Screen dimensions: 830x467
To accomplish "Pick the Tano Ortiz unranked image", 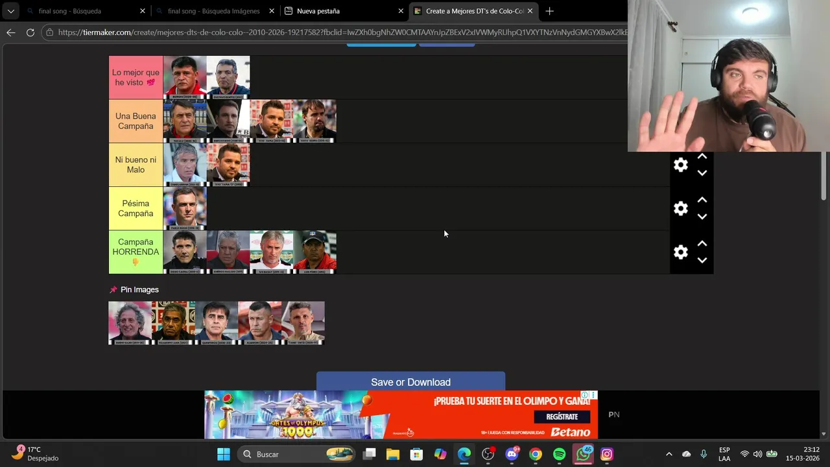I will click(303, 323).
